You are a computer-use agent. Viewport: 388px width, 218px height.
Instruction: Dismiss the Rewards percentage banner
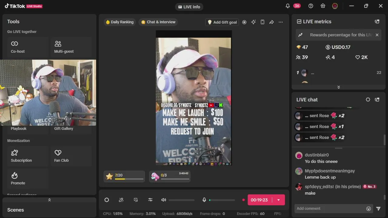pyautogui.click(x=377, y=35)
